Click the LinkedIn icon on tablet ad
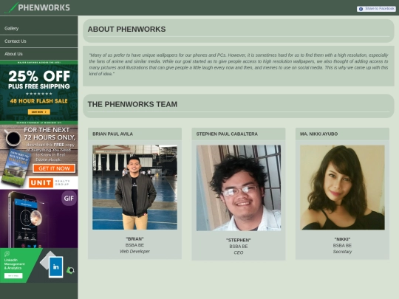This screenshot has width=399, height=299. click(55, 267)
